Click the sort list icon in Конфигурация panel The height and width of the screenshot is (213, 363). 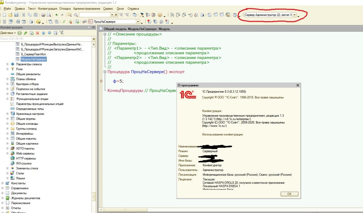coord(56,33)
